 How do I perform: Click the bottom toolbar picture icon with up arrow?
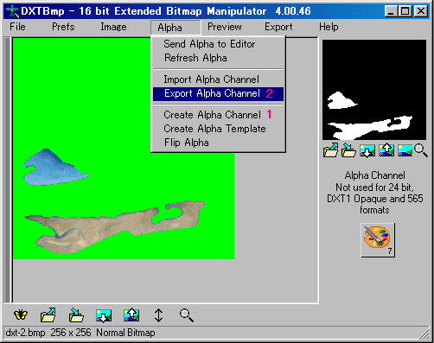tap(131, 314)
